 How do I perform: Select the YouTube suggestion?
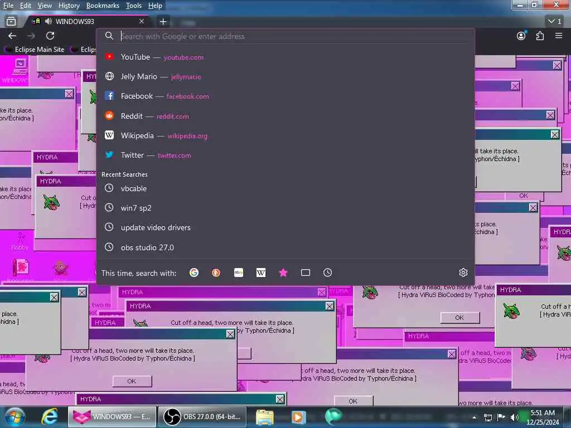click(x=286, y=57)
